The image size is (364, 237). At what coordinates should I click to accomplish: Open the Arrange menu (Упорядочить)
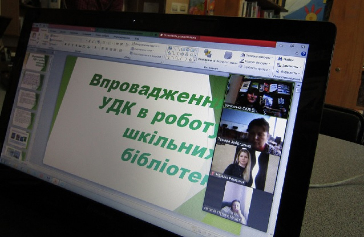pos(206,56)
